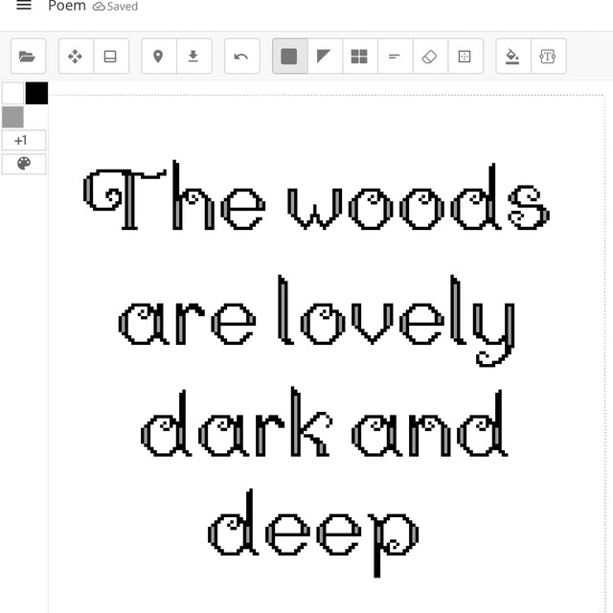Image resolution: width=613 pixels, height=613 pixels.
Task: Select the eraser tool
Action: [430, 57]
